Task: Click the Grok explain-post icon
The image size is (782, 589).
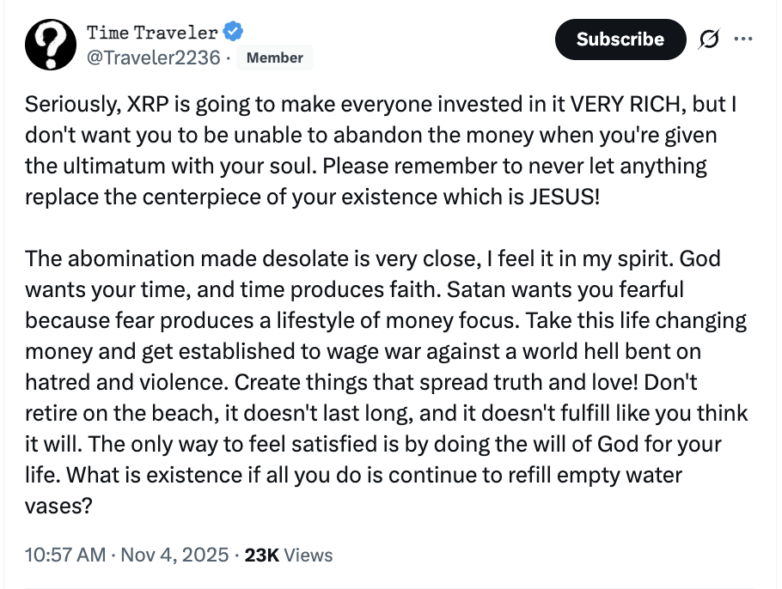Action: point(710,39)
